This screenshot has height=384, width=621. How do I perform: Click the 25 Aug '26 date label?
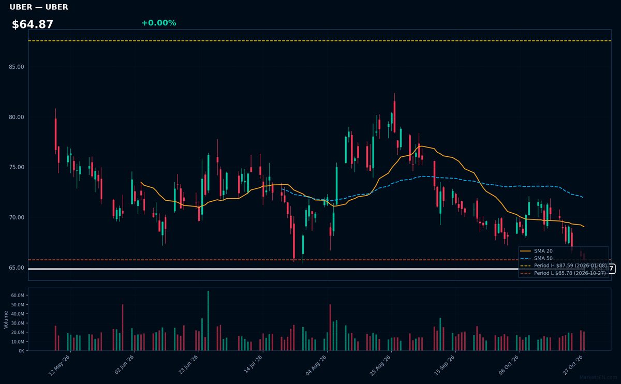pyautogui.click(x=380, y=365)
